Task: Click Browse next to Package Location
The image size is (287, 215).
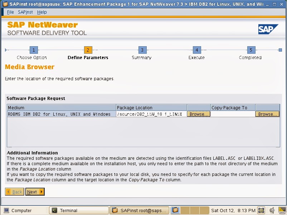Action: coord(199,114)
